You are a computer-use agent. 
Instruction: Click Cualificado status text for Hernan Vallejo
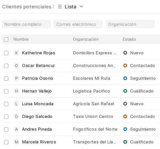coord(142,91)
